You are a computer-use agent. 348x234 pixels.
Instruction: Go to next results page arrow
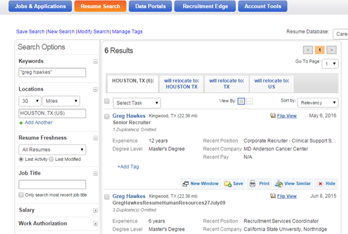pyautogui.click(x=332, y=50)
